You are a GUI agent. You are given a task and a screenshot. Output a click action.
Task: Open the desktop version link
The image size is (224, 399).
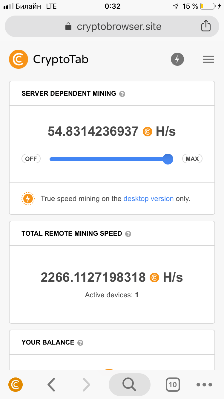tap(148, 199)
